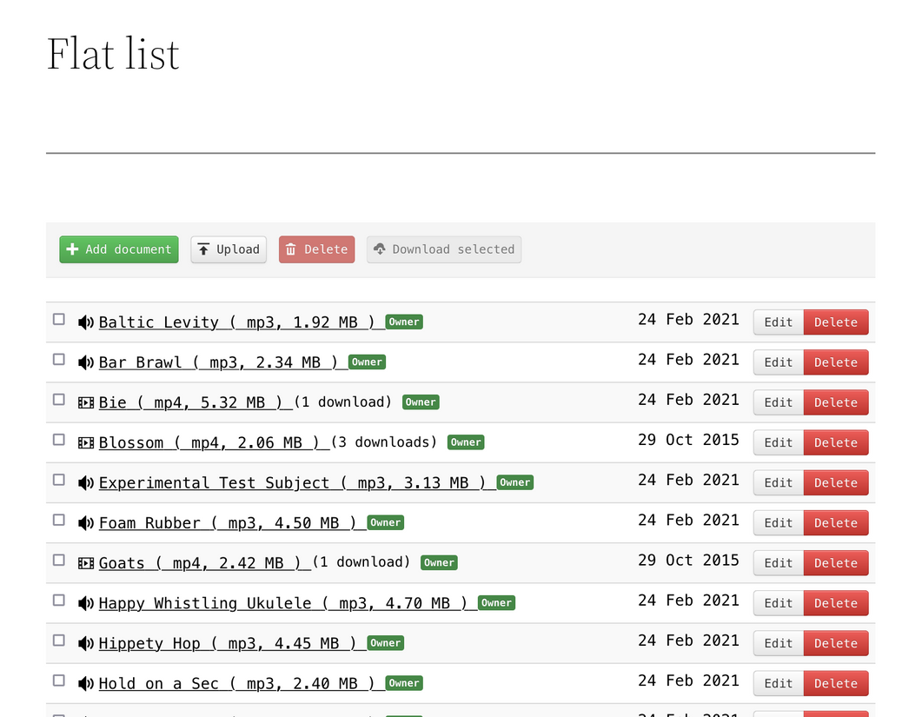This screenshot has height=717, width=922.
Task: Open the Experimental Test Subject mp3 link
Action: click(297, 483)
